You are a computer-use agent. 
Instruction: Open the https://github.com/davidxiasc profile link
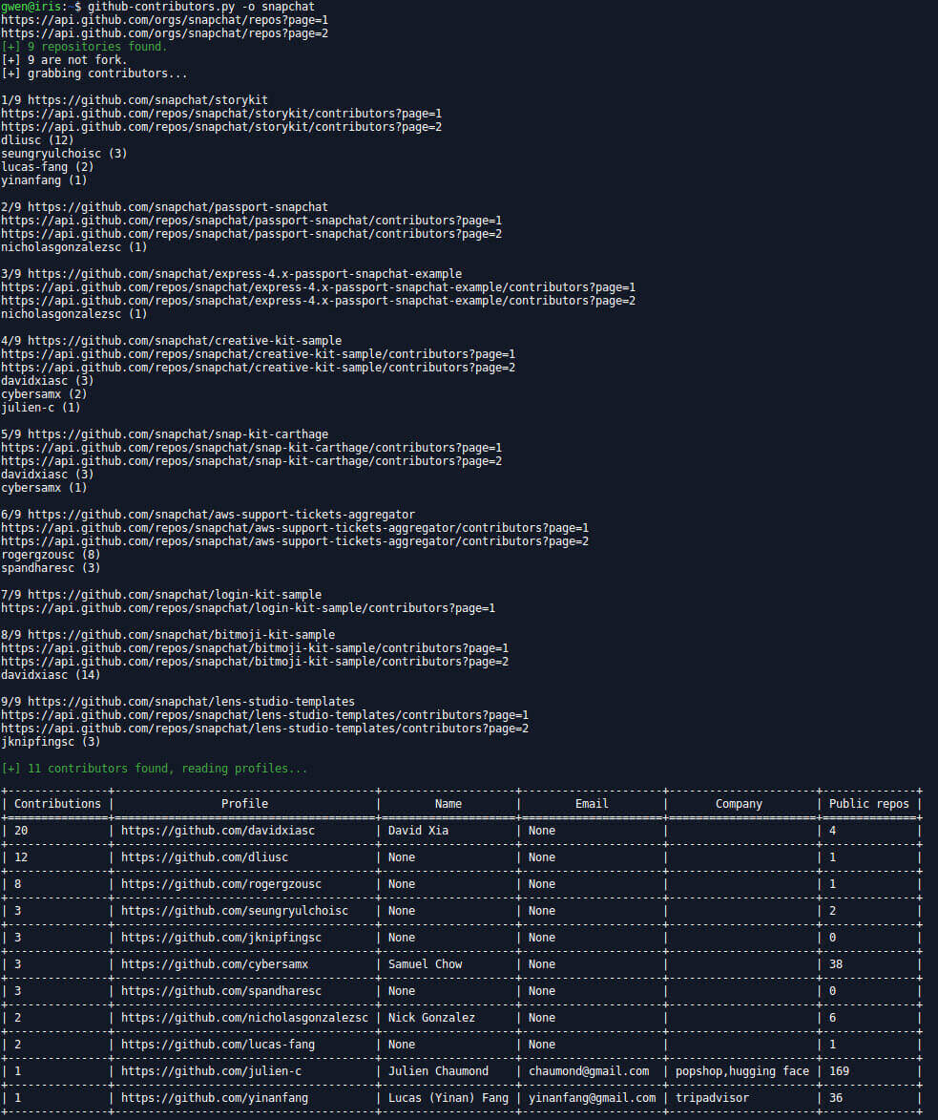(x=218, y=831)
